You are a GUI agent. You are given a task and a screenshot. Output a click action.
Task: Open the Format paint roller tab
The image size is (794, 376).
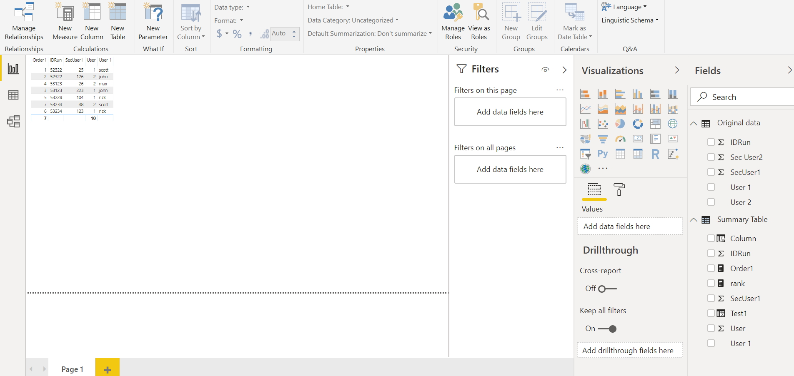click(619, 189)
